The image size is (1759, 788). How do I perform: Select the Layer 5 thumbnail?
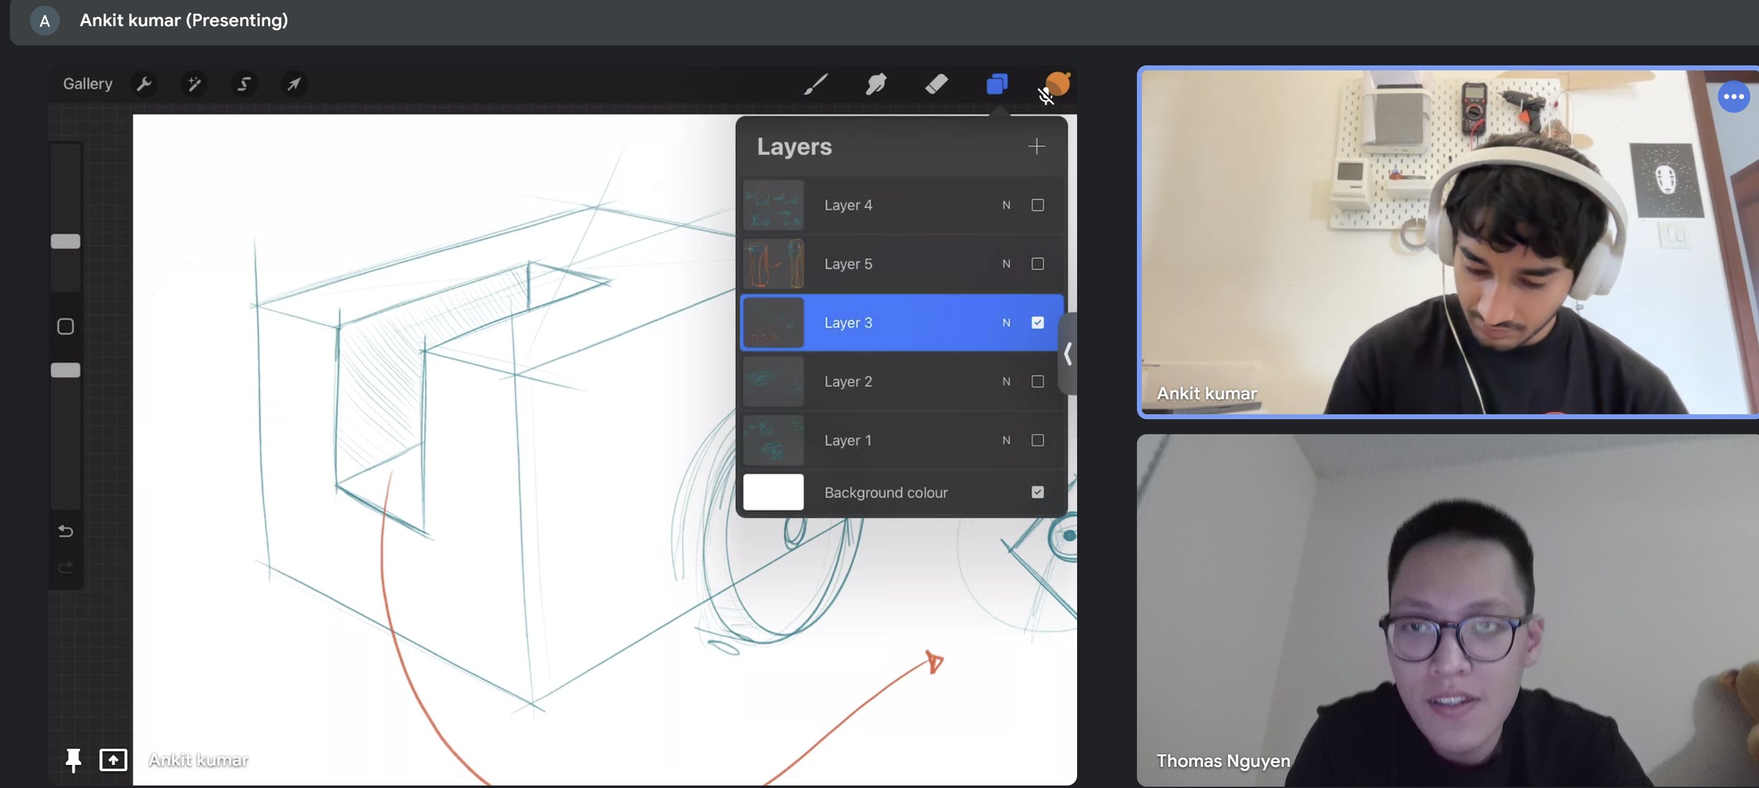pos(773,263)
